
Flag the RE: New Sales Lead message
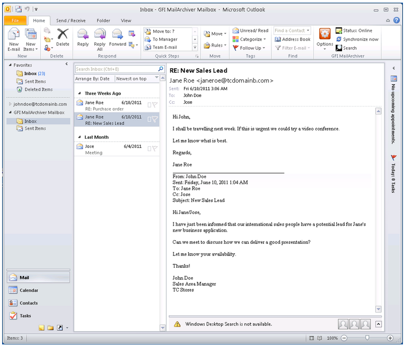coord(155,119)
